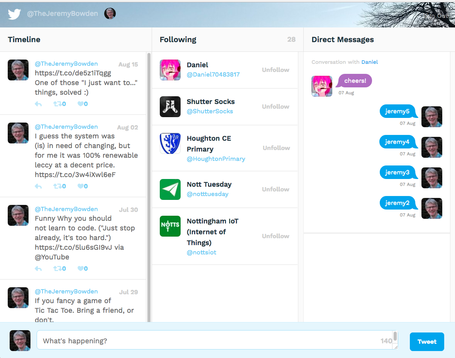Image resolution: width=455 pixels, height=358 pixels.
Task: Open the header profile avatar next to @TheJeremyBowden
Action: coord(110,14)
